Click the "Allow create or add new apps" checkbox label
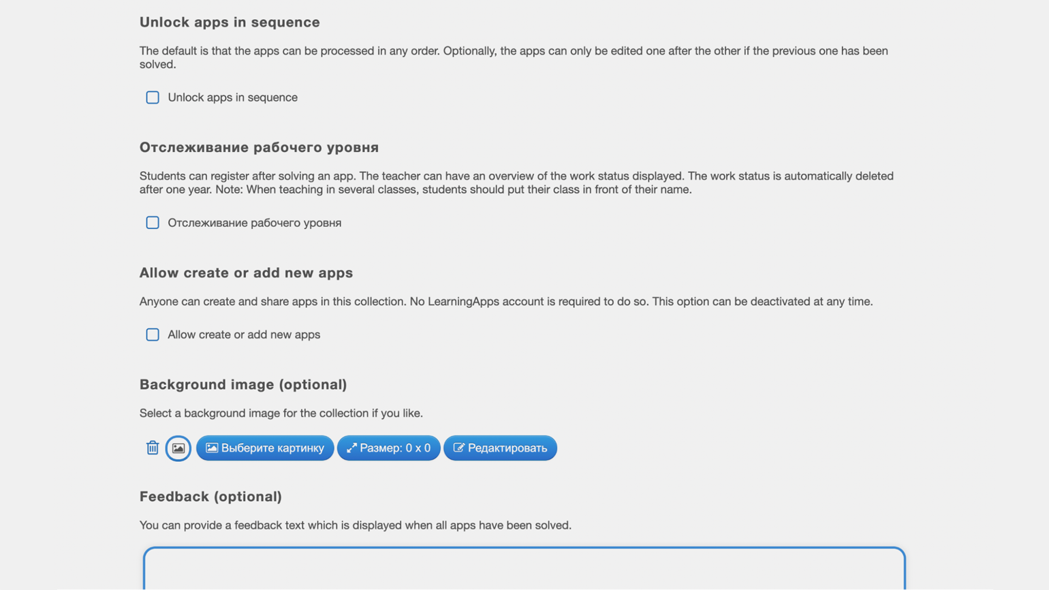The height and width of the screenshot is (590, 1049). pos(244,335)
